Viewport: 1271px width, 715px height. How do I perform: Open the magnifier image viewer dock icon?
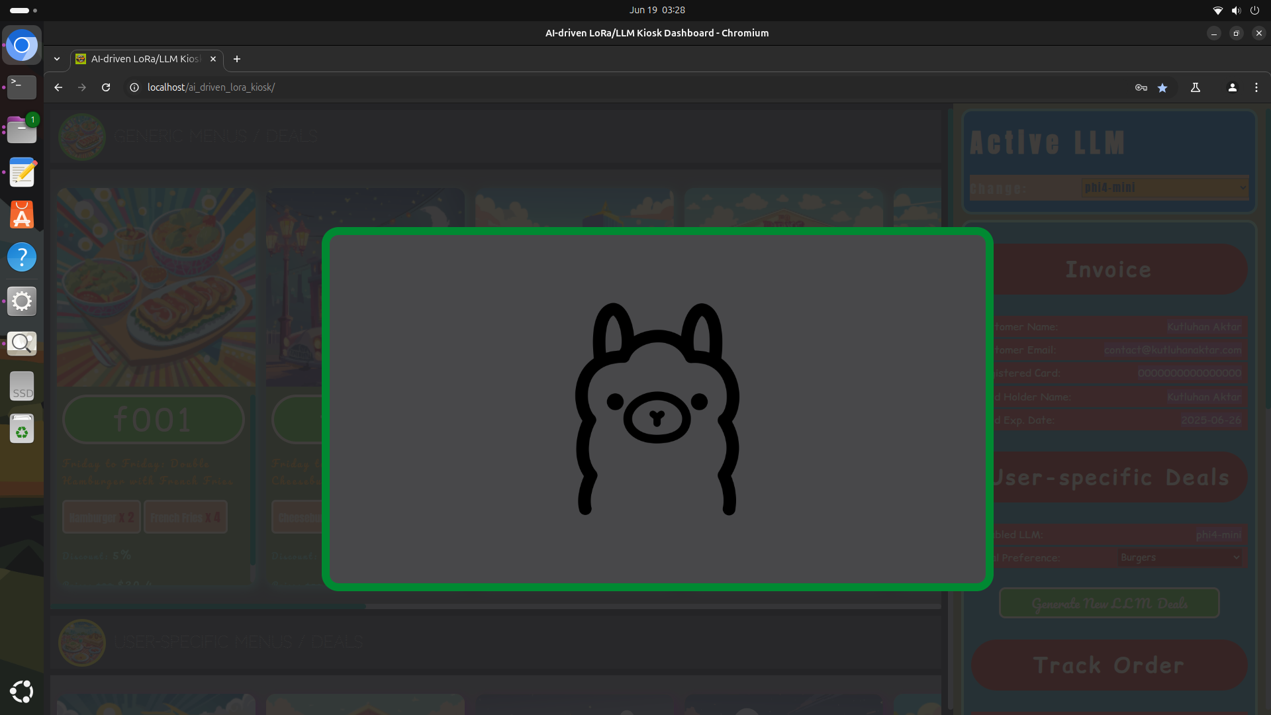point(22,343)
